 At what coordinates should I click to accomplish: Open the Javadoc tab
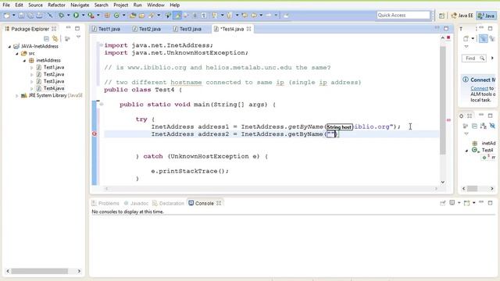pyautogui.click(x=136, y=203)
